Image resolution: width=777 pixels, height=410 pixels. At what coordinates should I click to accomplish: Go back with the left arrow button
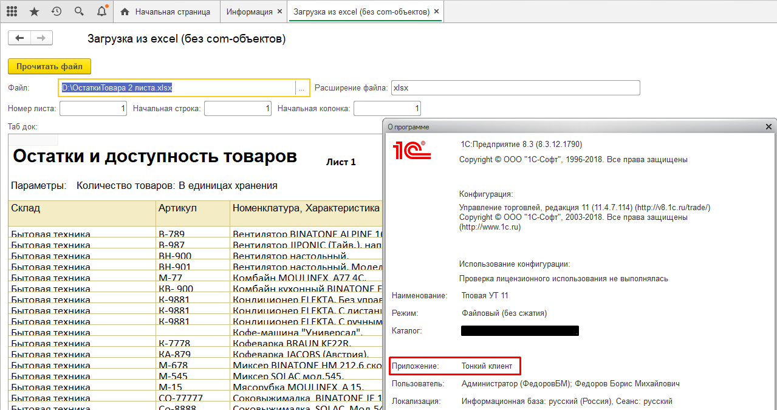[x=19, y=38]
